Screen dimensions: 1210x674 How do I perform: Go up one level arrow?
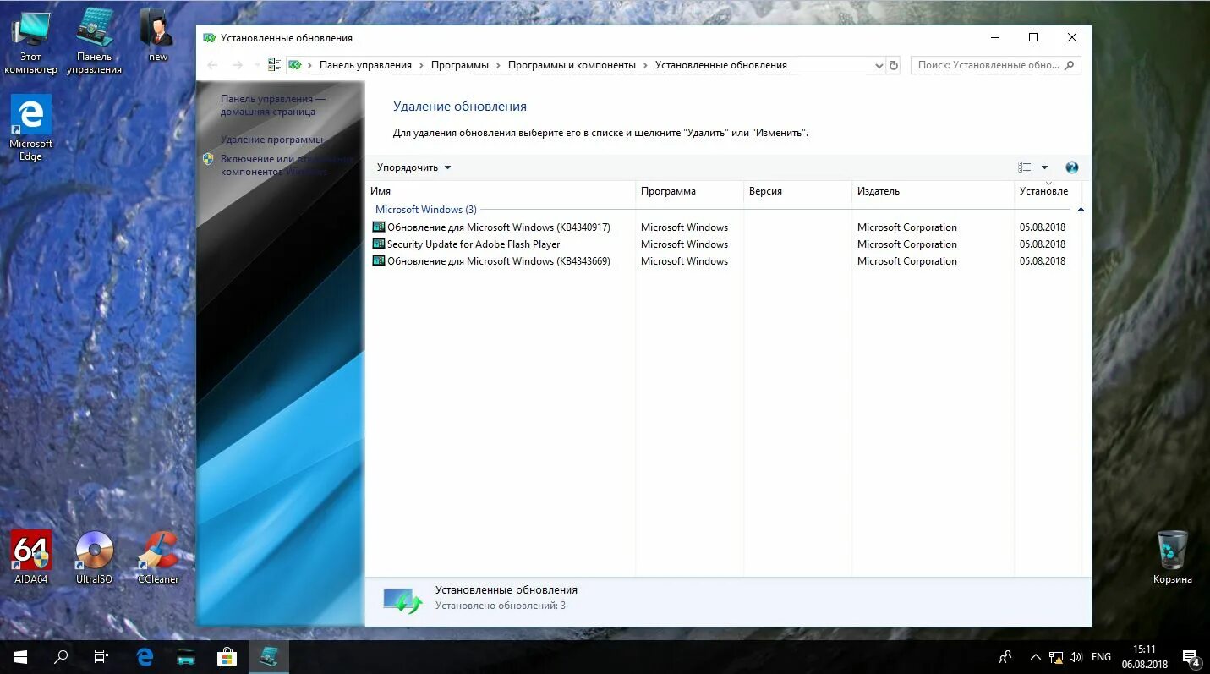pyautogui.click(x=273, y=65)
